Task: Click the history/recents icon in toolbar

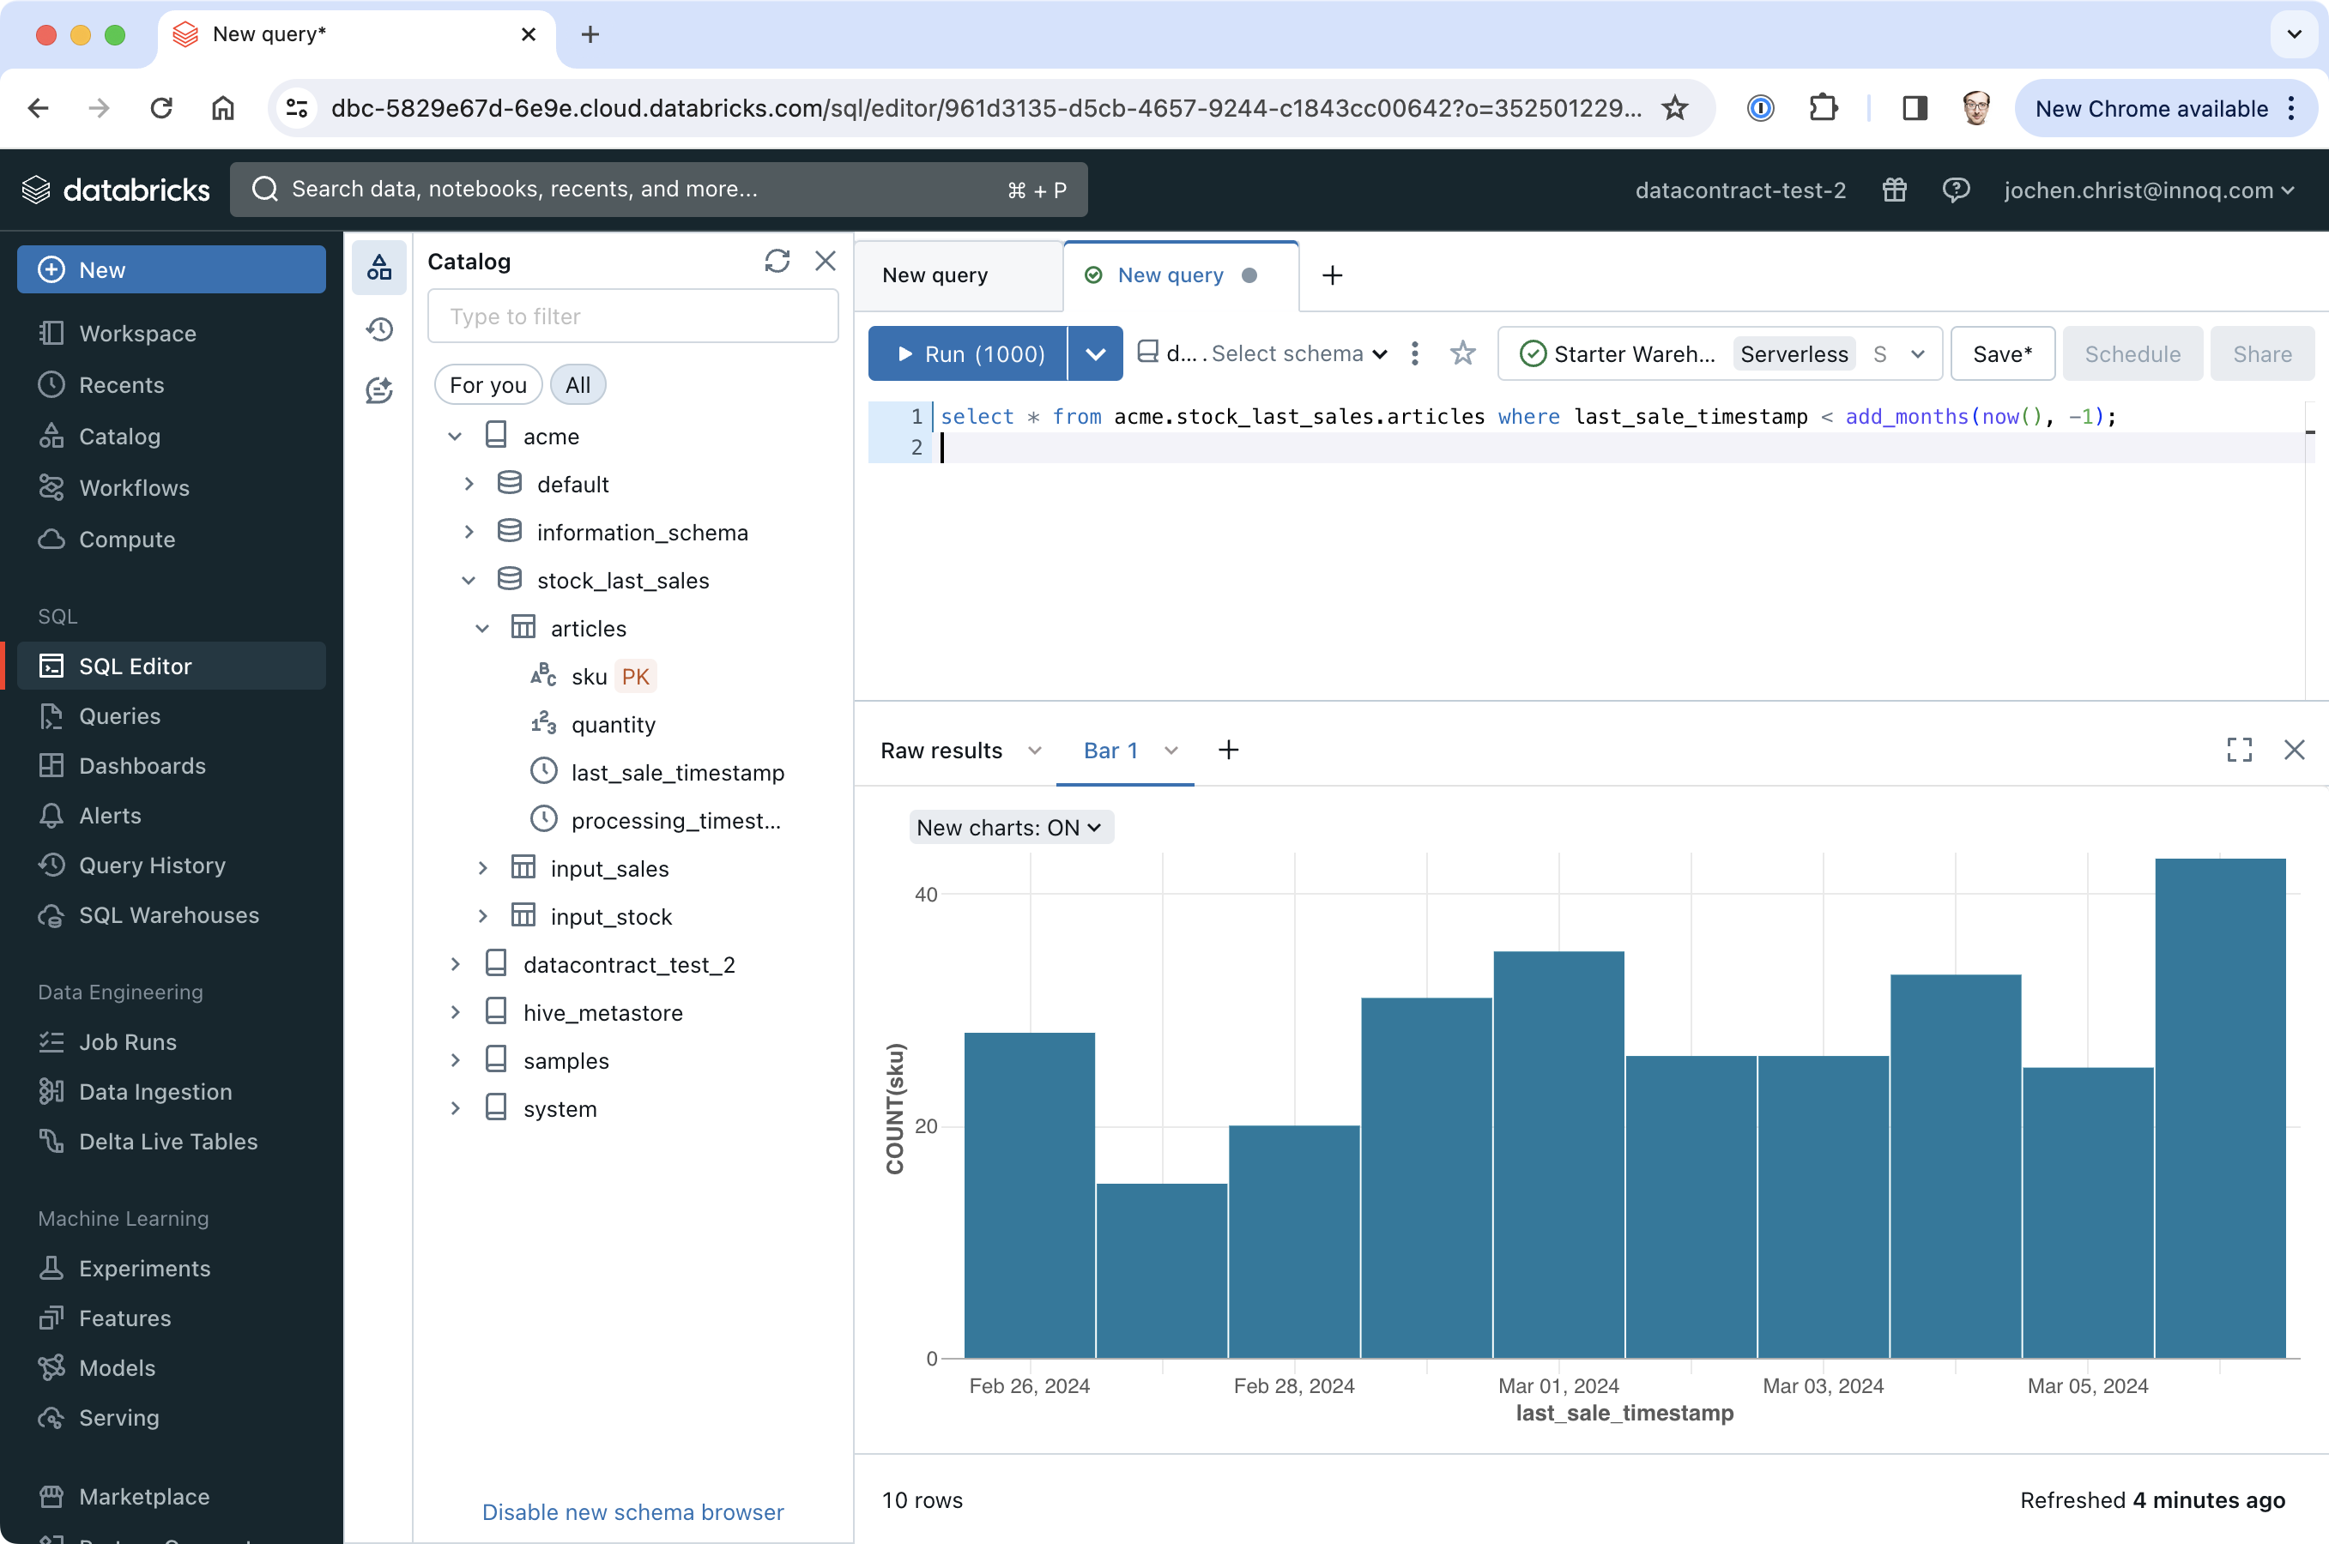Action: [x=378, y=331]
